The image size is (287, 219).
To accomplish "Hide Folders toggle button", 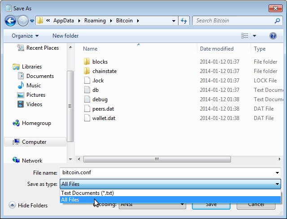I will tap(28, 205).
